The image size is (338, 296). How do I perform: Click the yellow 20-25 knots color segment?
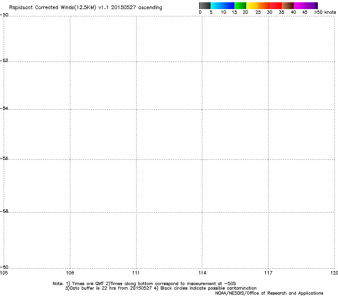252,5
